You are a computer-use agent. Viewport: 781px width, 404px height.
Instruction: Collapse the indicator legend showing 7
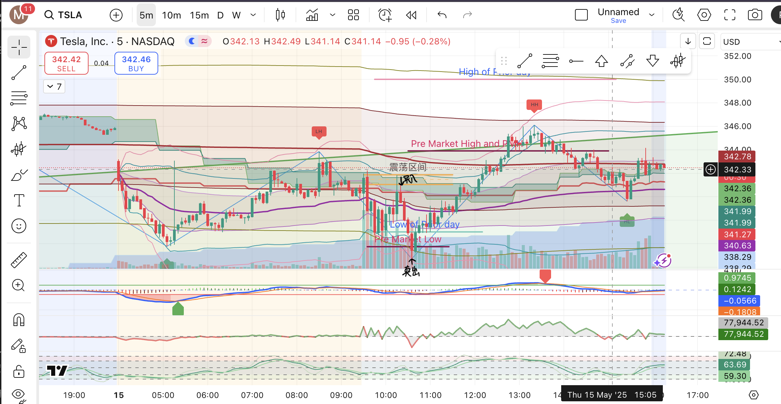tap(54, 87)
